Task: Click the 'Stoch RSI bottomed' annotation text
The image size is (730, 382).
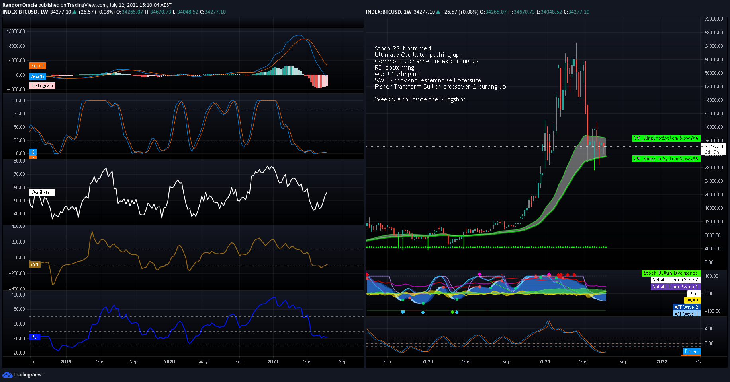Action: (x=403, y=48)
